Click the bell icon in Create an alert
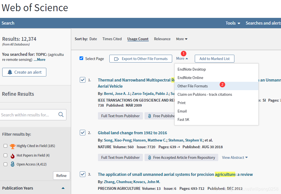 10,72
